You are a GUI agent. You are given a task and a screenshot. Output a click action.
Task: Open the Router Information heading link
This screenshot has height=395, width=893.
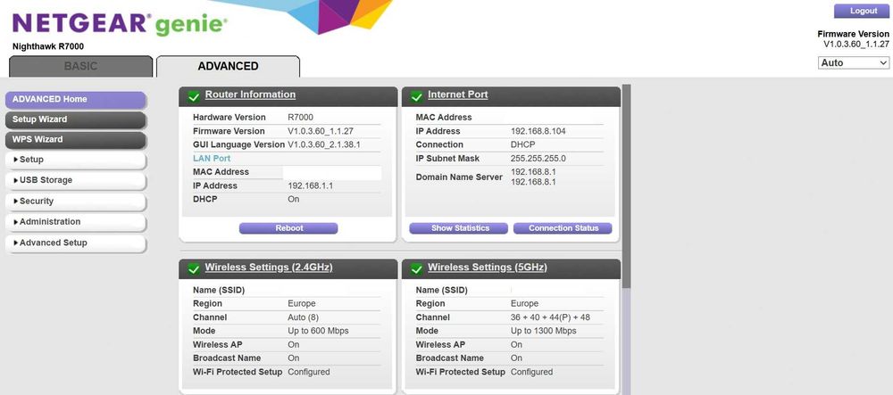tap(250, 95)
